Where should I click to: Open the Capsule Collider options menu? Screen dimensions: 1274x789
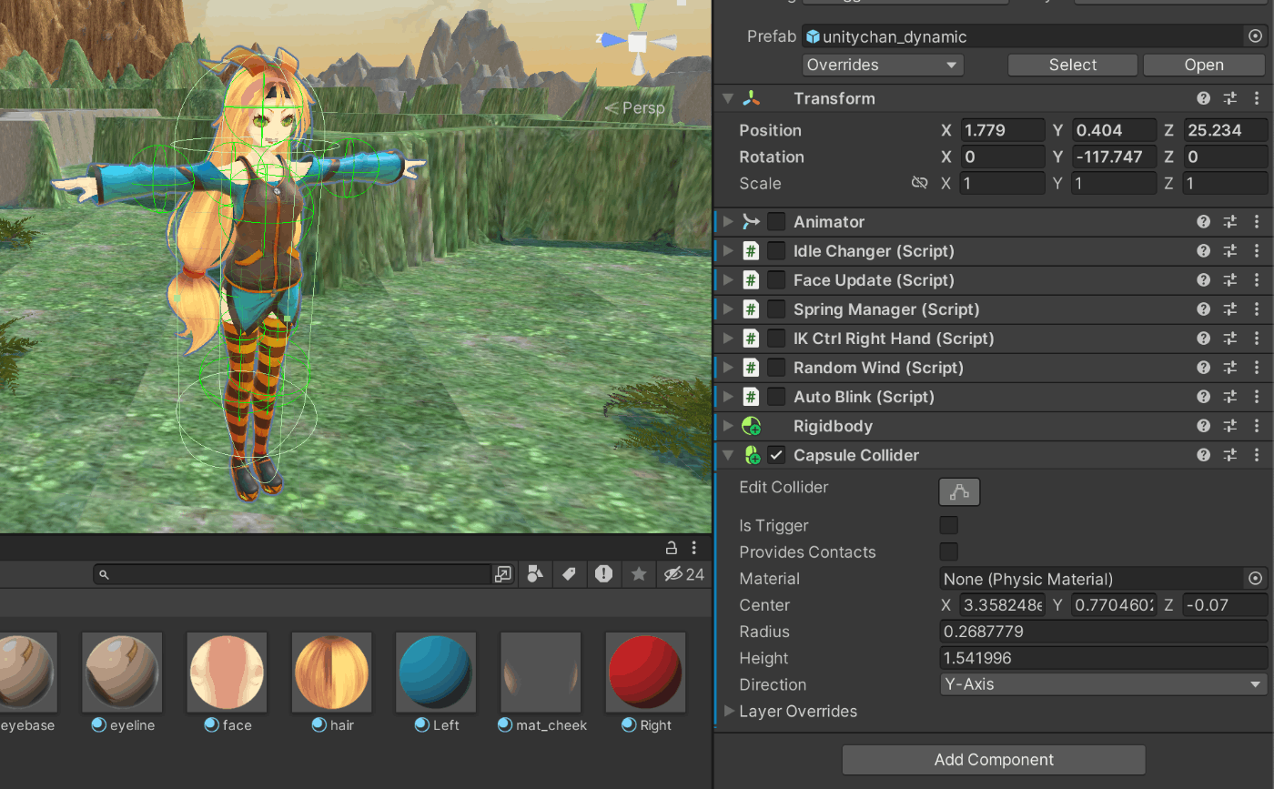click(1257, 454)
